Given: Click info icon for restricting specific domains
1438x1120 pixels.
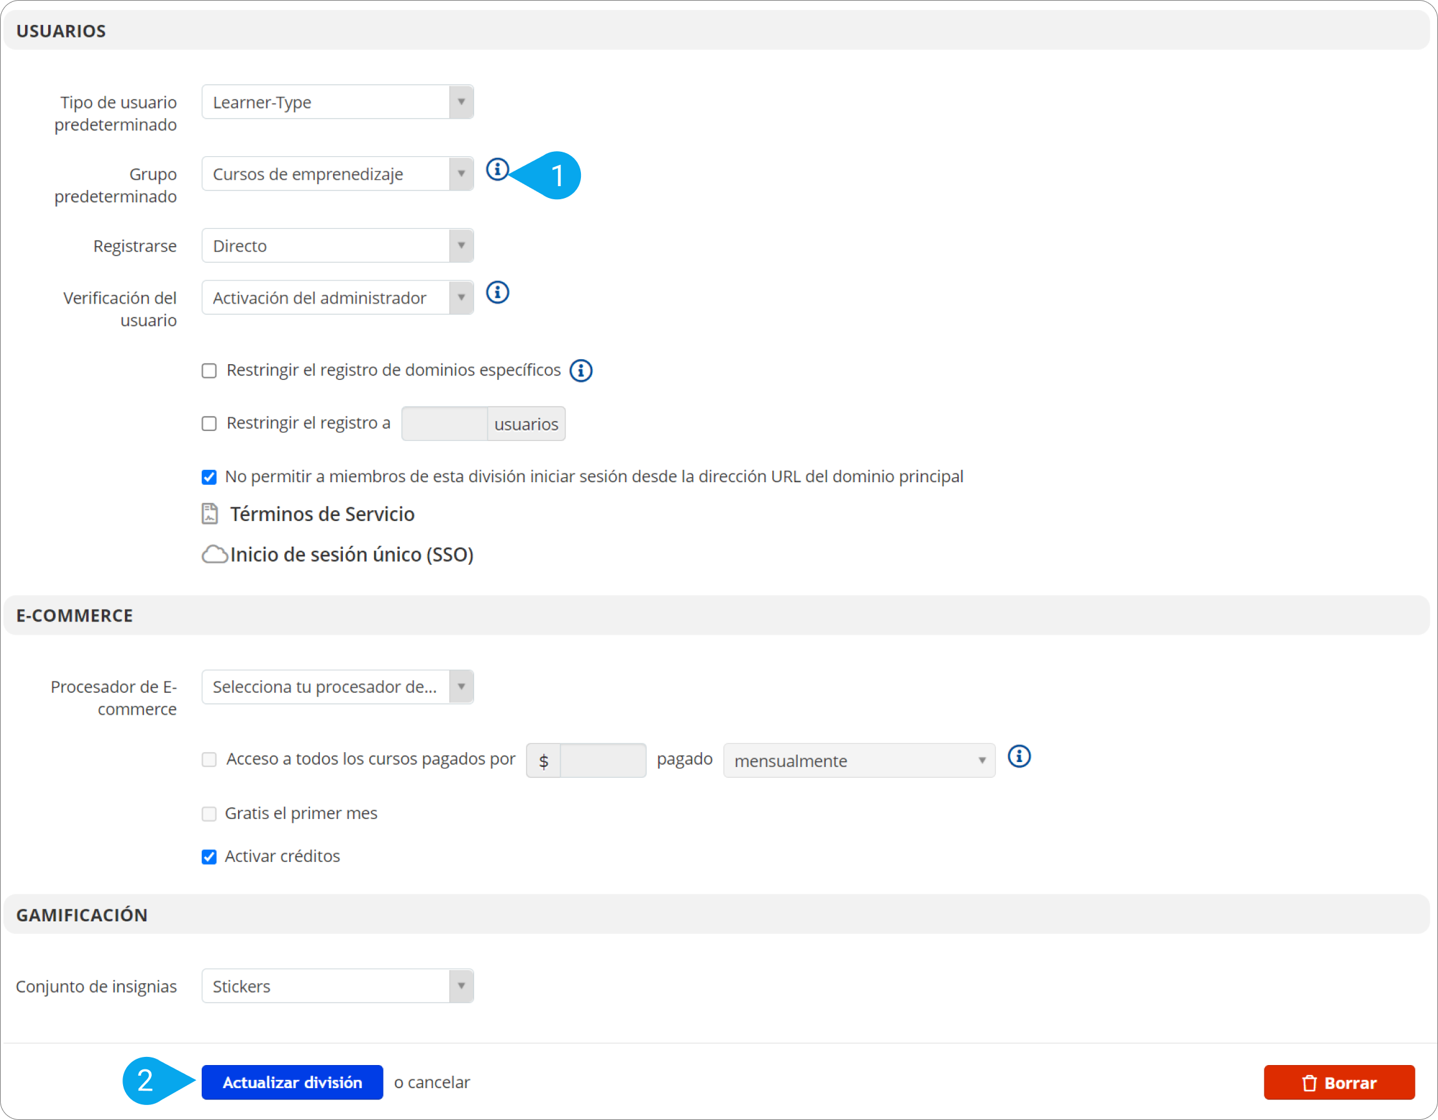Looking at the screenshot, I should tap(580, 370).
